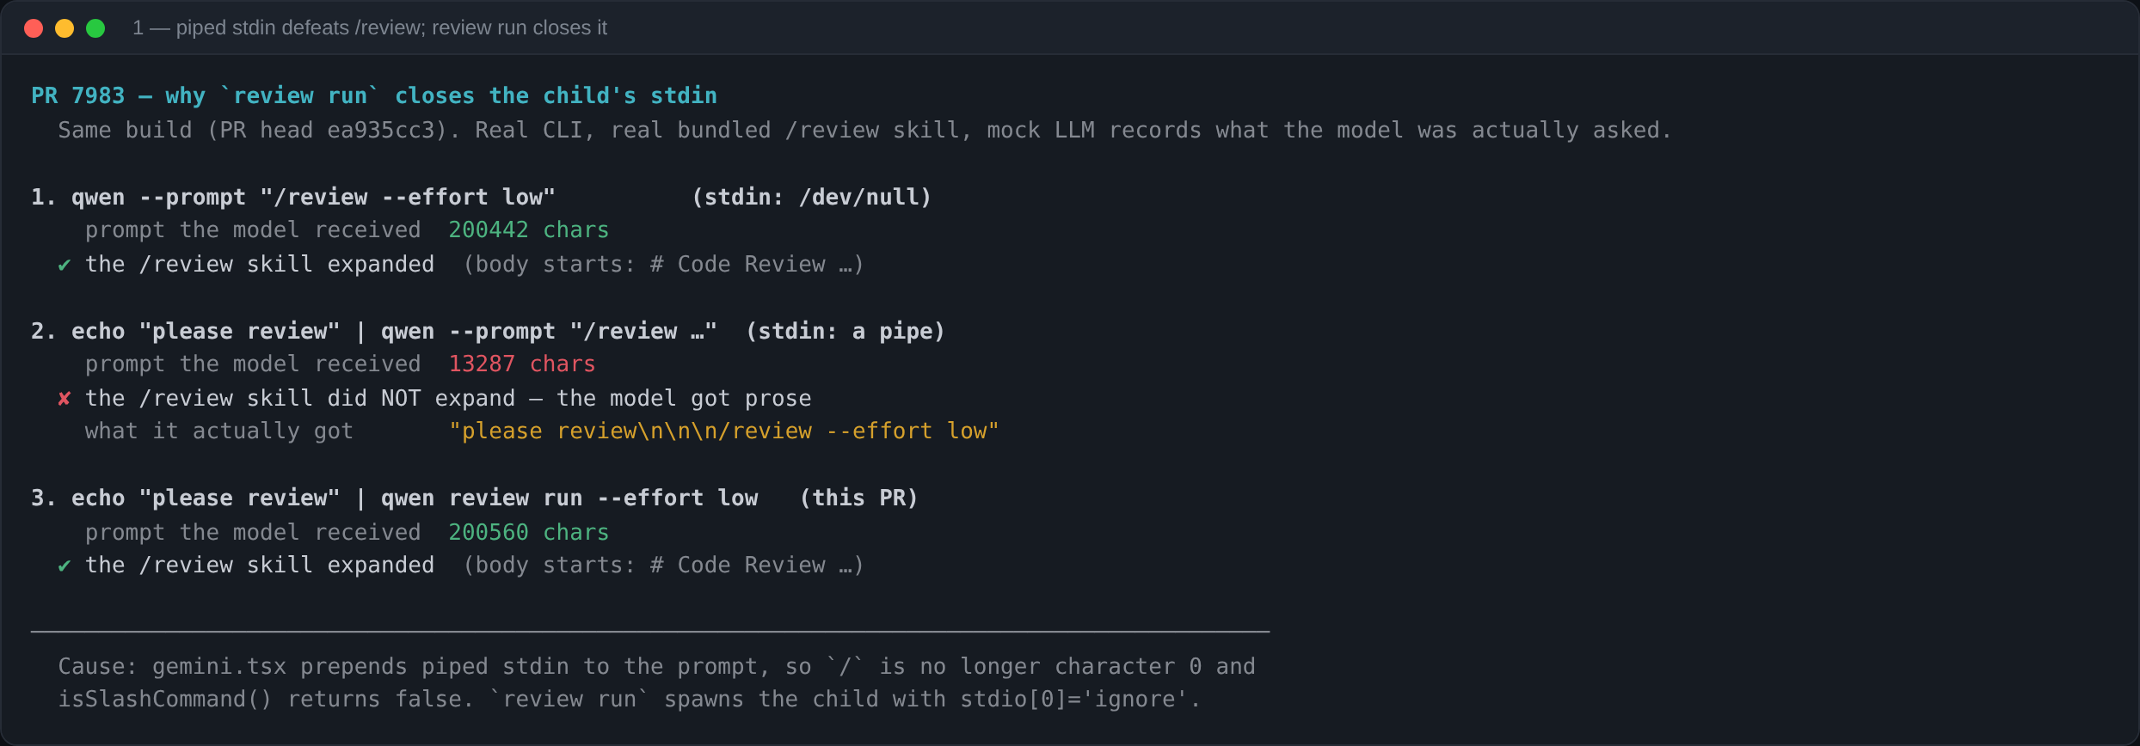This screenshot has width=2140, height=746.
Task: Maximize the window using green button
Action: (x=95, y=28)
